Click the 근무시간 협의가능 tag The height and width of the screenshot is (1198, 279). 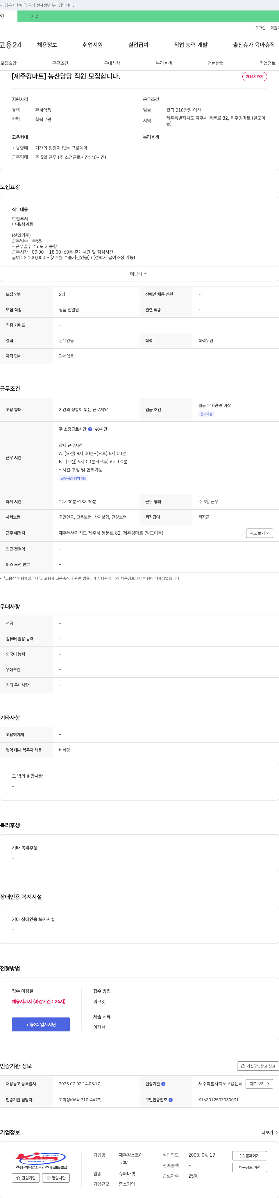click(73, 478)
